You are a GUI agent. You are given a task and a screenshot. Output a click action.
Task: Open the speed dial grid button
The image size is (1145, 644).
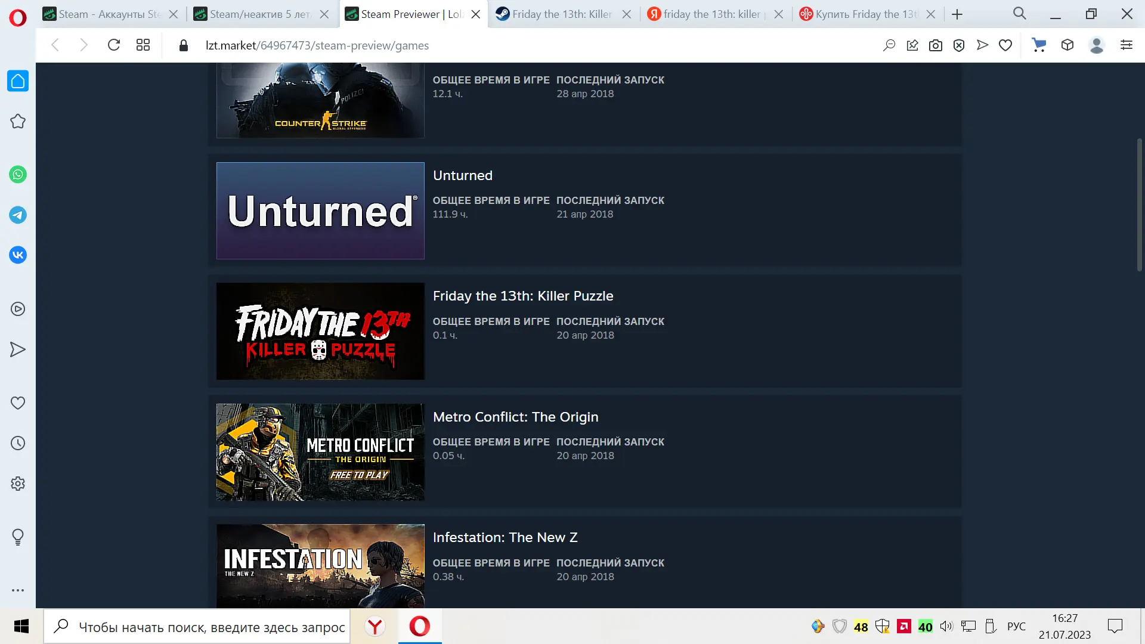pyautogui.click(x=143, y=45)
